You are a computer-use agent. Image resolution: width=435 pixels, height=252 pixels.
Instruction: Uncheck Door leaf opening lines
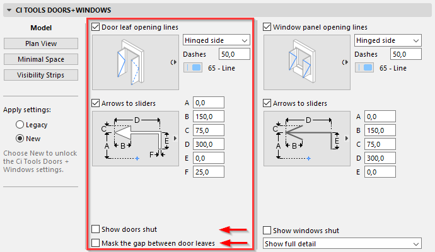[x=95, y=27]
